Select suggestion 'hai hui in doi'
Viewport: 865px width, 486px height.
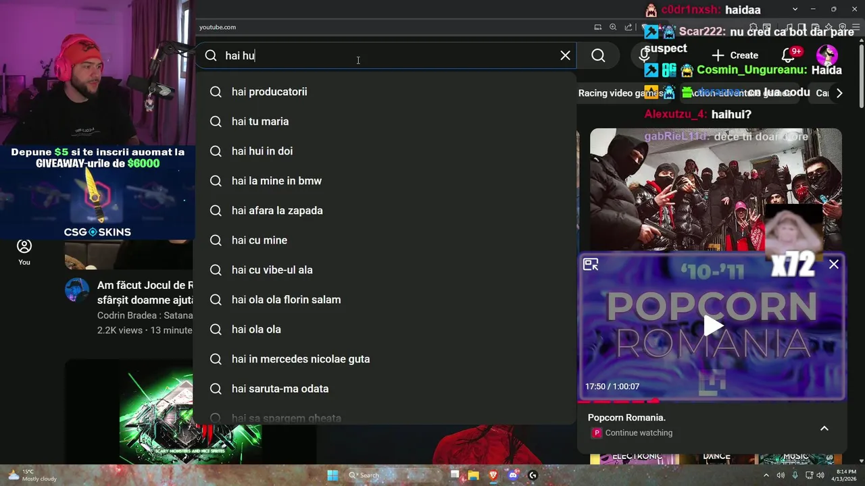(385, 151)
